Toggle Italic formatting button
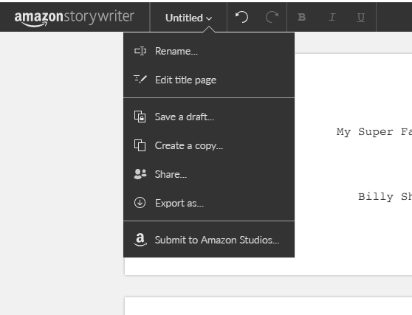Screen dimensions: 412x315 332,17
